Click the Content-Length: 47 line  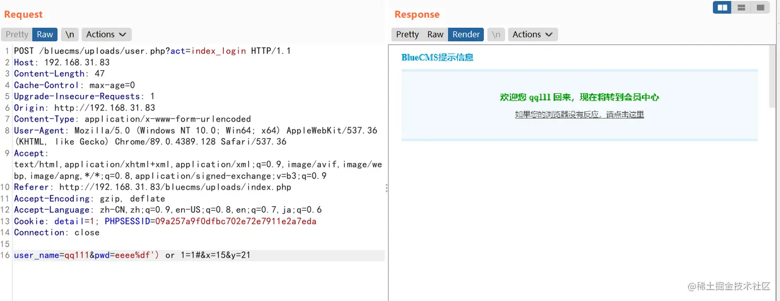click(x=59, y=74)
